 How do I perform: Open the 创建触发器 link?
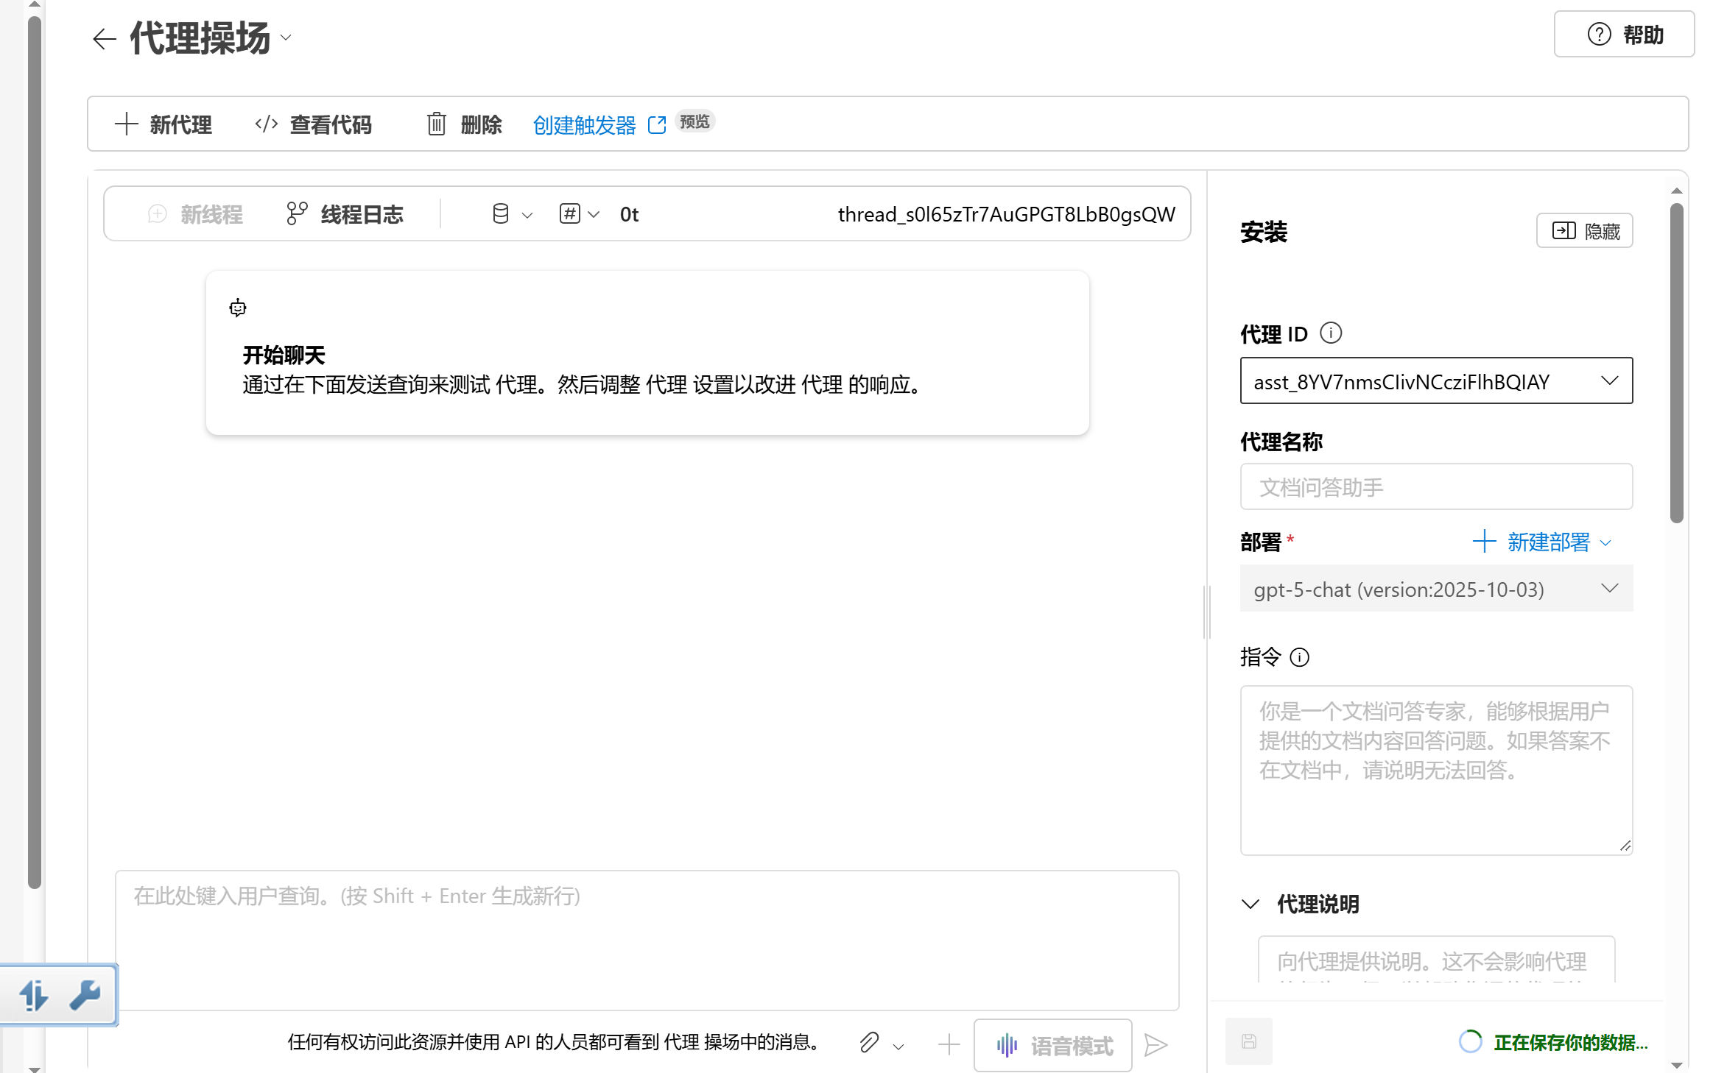coord(584,125)
